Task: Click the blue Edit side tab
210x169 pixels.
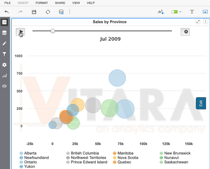Action: [201, 103]
